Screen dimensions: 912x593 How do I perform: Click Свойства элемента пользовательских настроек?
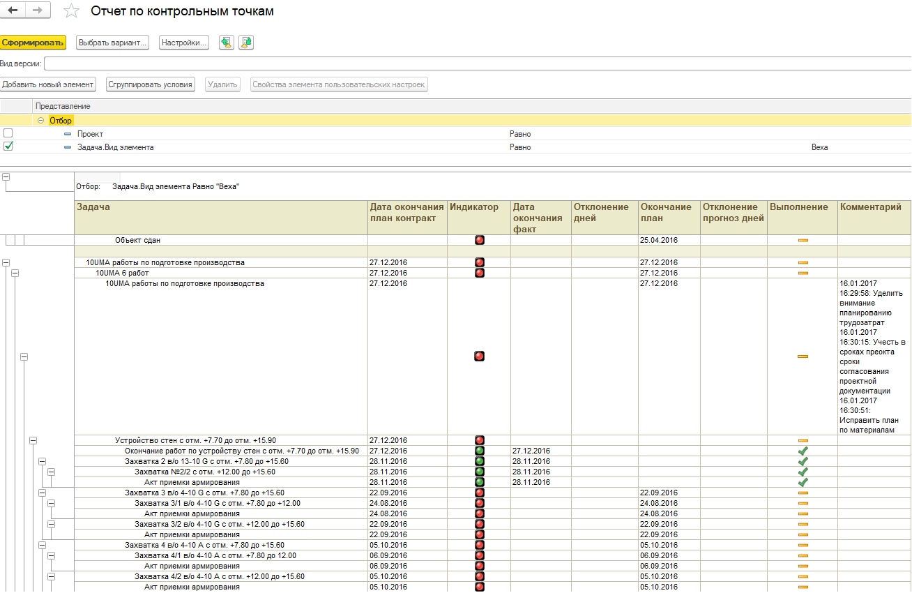pos(339,84)
